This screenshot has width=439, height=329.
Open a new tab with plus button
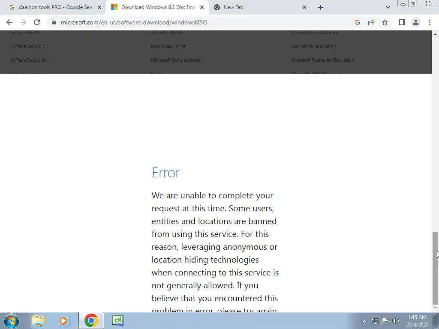click(x=321, y=7)
